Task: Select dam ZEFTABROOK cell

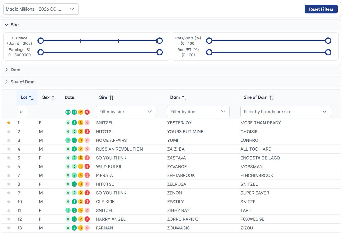Action: [x=181, y=175]
